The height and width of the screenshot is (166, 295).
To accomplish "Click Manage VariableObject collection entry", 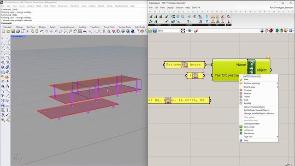I will click(x=259, y=113).
